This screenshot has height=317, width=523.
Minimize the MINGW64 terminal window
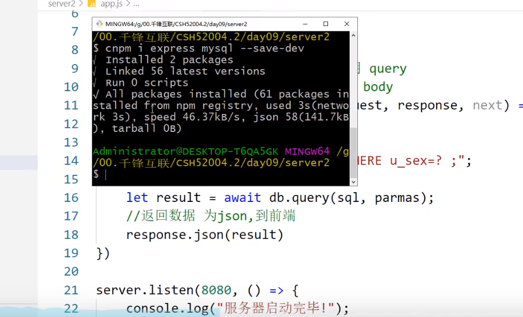click(x=305, y=24)
